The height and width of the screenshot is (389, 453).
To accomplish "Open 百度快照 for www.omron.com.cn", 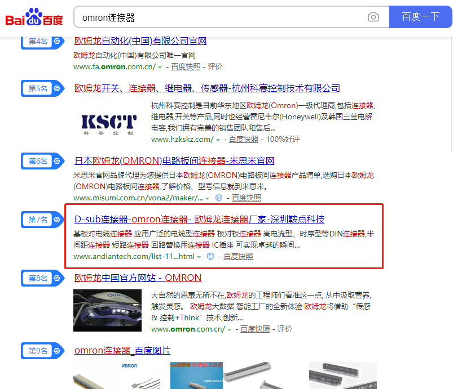I will [255, 329].
